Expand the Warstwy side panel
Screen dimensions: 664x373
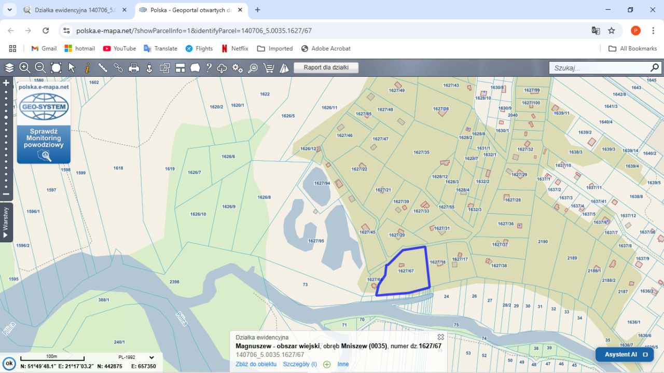point(6,222)
